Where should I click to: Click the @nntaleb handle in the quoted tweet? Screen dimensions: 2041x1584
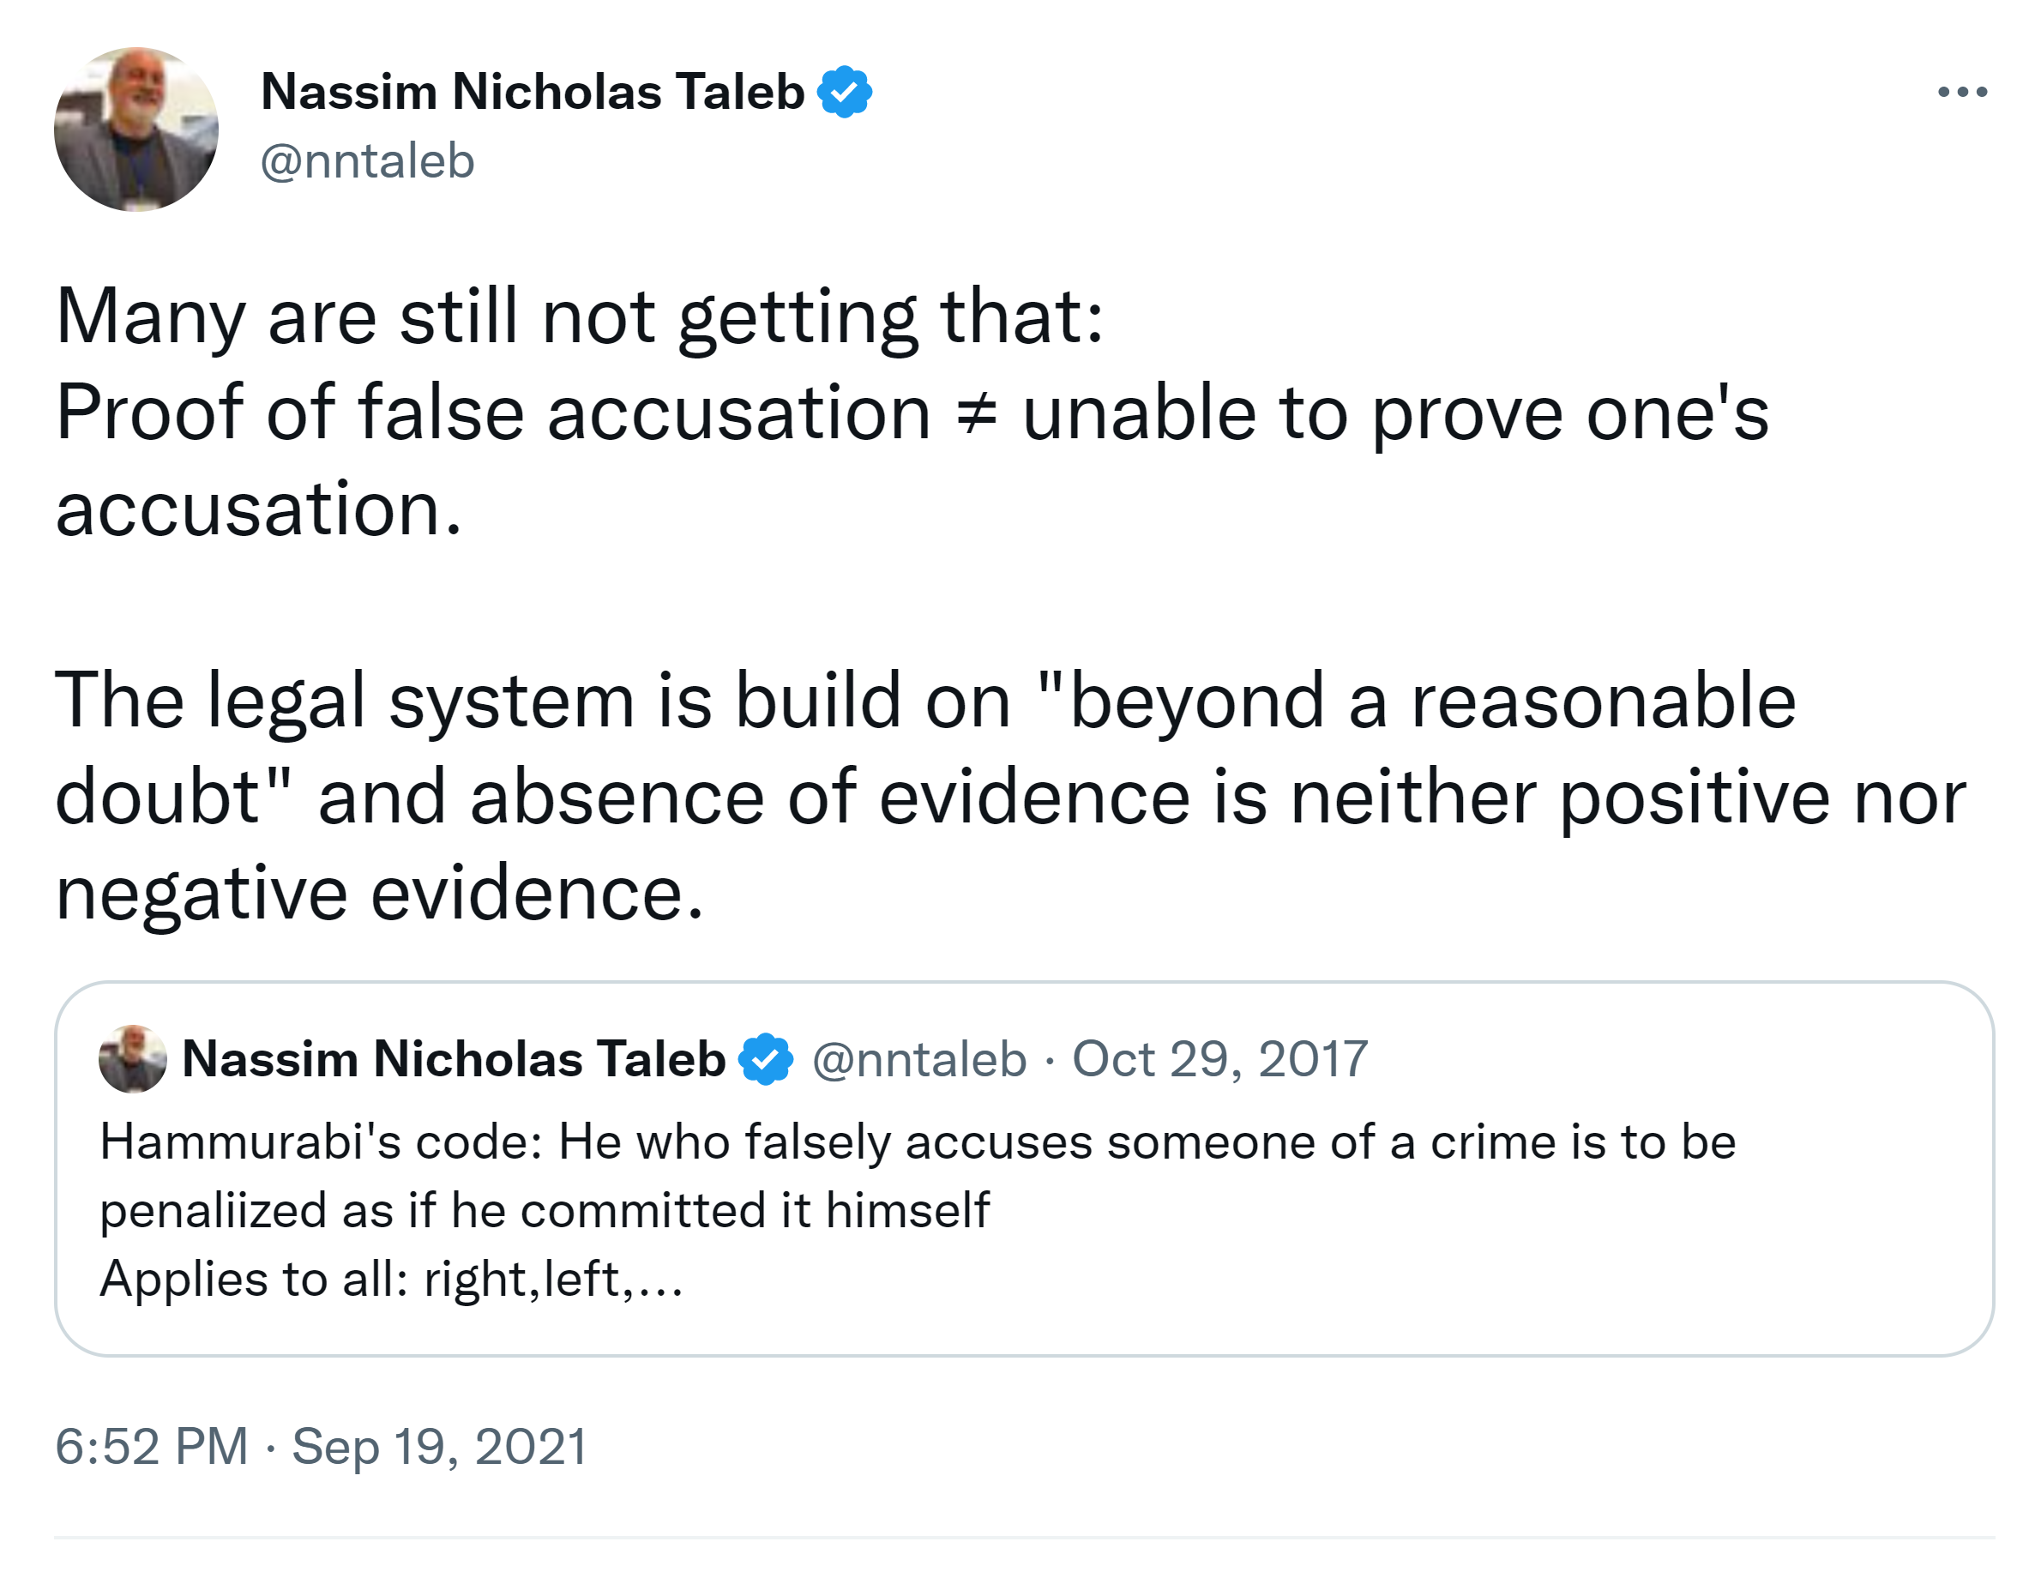918,1059
